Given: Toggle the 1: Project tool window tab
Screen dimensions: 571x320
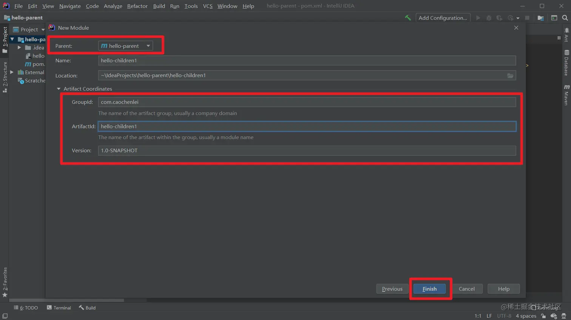Looking at the screenshot, I should coord(5,40).
